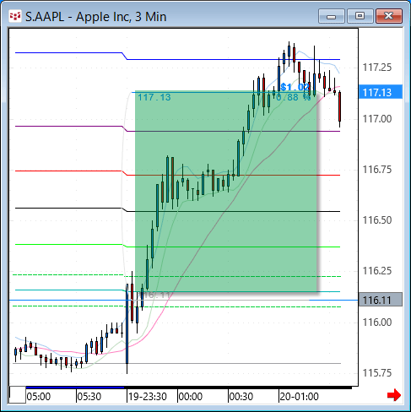Click the 117.00 price axis label
Viewport: 411px width, 412px height.
(x=377, y=119)
